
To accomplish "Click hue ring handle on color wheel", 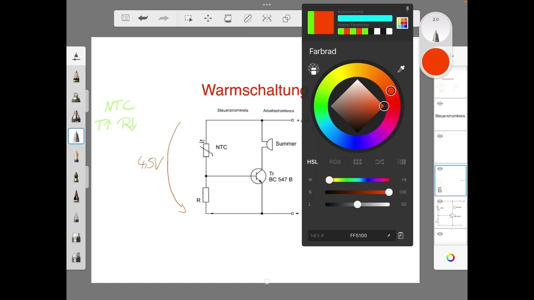I will pyautogui.click(x=390, y=90).
